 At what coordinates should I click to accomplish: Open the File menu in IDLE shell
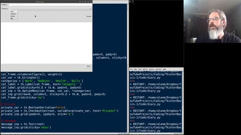(131, 69)
